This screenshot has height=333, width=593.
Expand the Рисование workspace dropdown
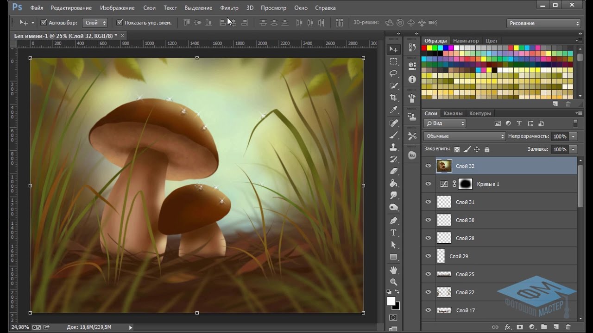point(544,23)
